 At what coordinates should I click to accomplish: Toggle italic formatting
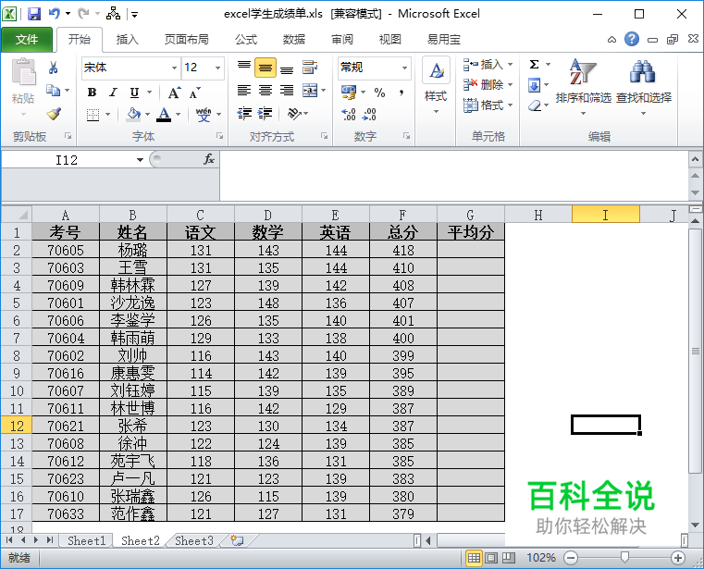(113, 93)
